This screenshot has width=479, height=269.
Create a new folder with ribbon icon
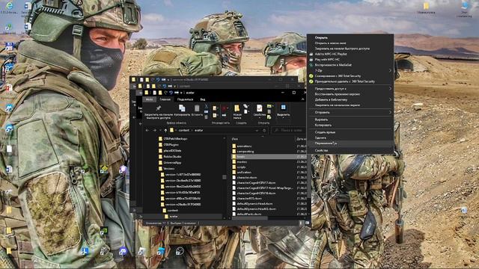pyautogui.click(x=237, y=108)
